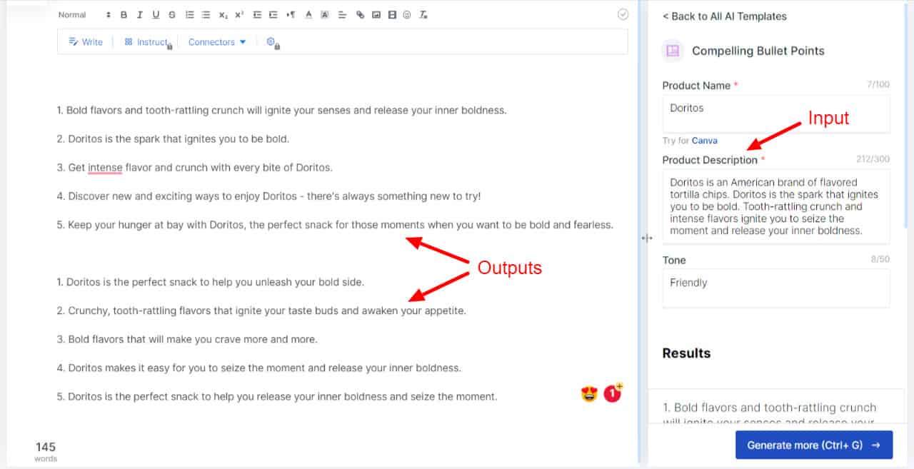Screen dimensions: 914x469
Task: Click the red notification badge icon
Action: coord(613,393)
